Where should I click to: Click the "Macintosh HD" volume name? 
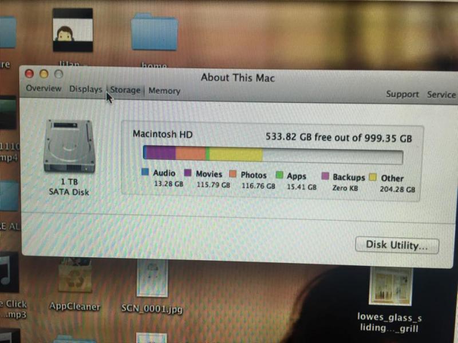pyautogui.click(x=163, y=134)
